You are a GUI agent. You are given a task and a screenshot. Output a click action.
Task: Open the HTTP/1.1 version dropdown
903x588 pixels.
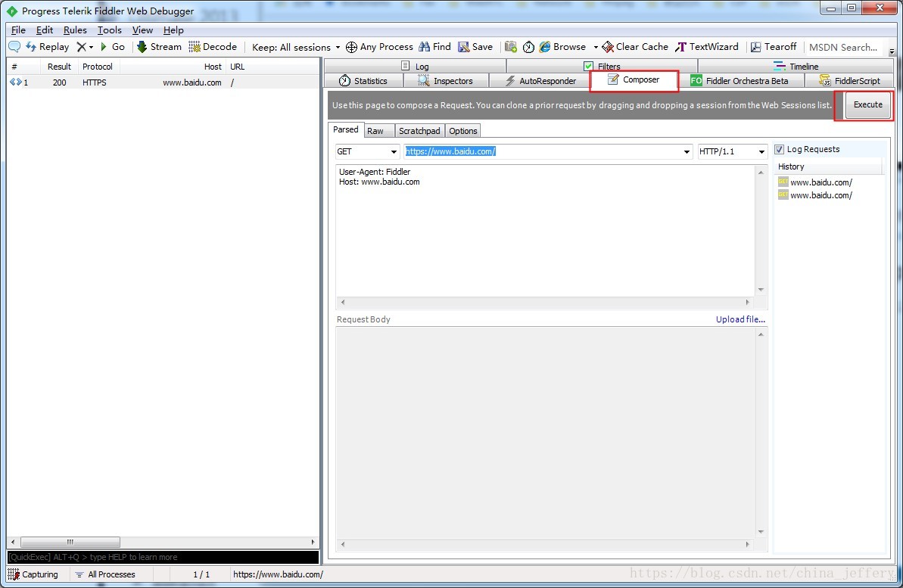[x=732, y=151]
